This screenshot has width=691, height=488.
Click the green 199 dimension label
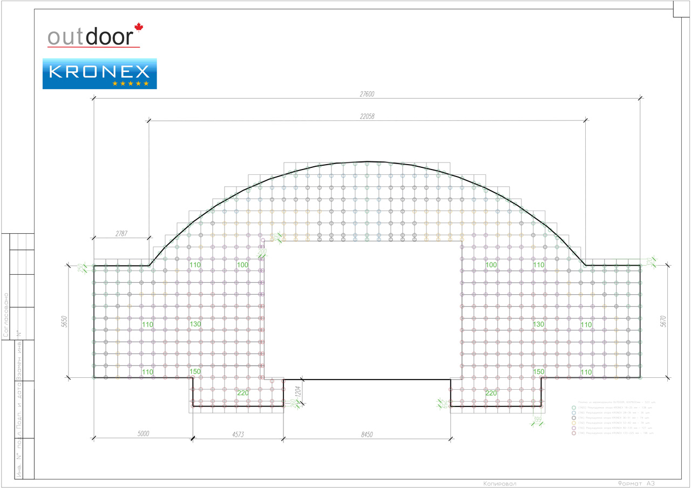click(x=538, y=419)
